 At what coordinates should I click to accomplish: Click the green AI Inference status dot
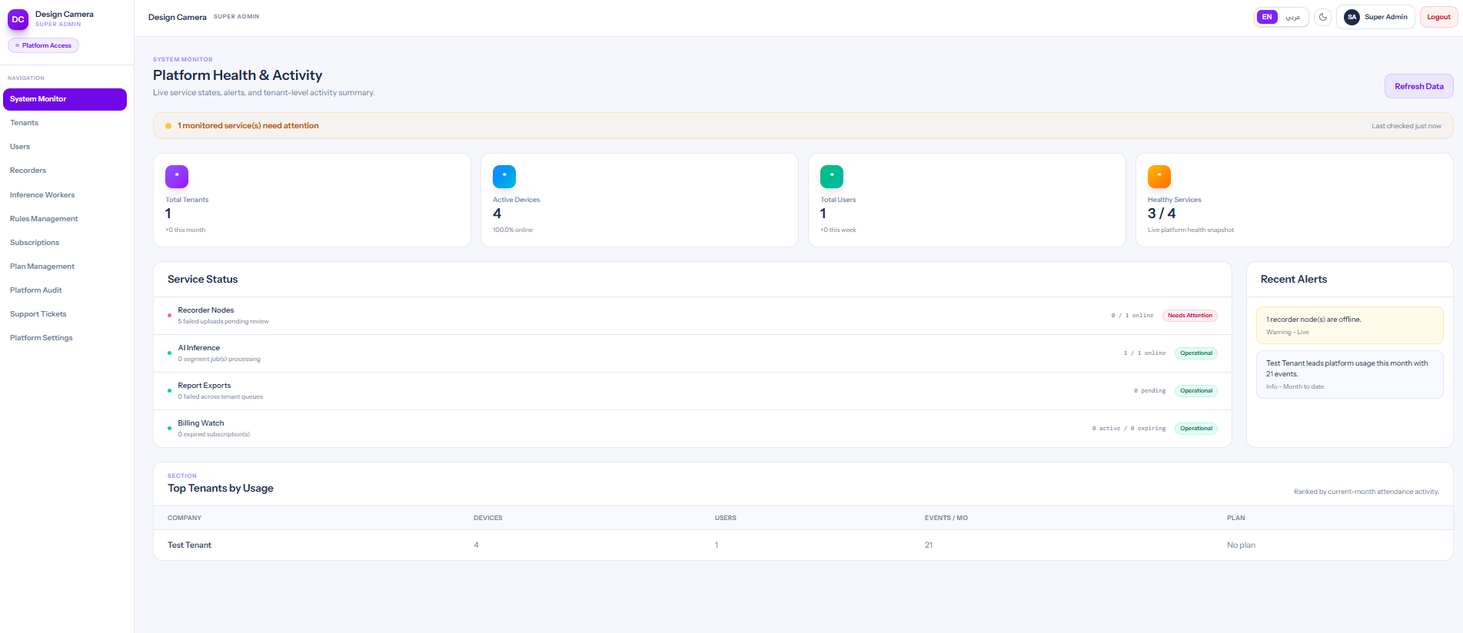point(169,353)
